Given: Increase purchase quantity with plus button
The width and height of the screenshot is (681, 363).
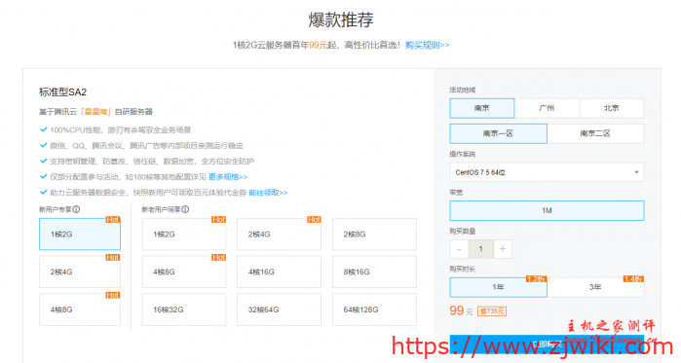Looking at the screenshot, I should [x=503, y=249].
